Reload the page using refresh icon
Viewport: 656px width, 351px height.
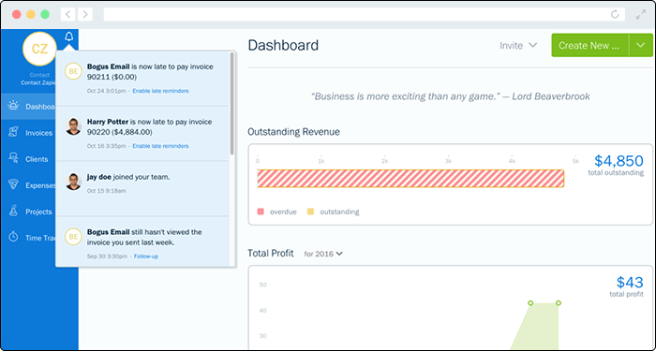(615, 15)
